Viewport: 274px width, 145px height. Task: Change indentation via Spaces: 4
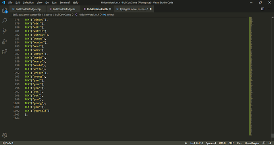[x=211, y=143]
